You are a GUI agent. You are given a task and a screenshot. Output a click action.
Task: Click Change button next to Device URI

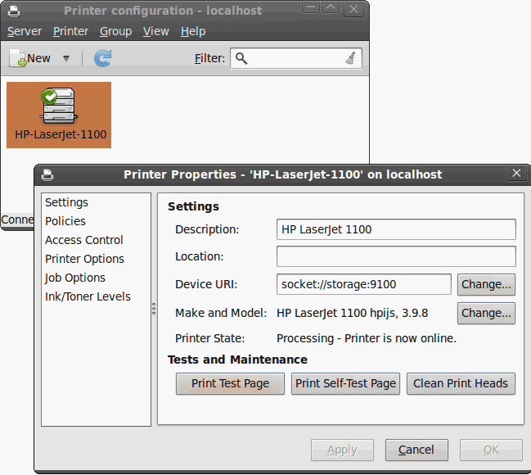tap(486, 284)
